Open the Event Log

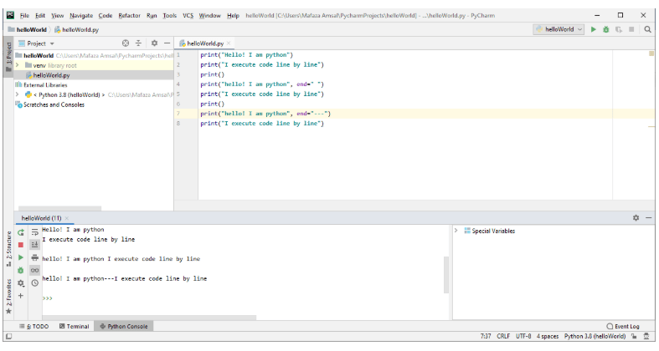tap(623, 326)
